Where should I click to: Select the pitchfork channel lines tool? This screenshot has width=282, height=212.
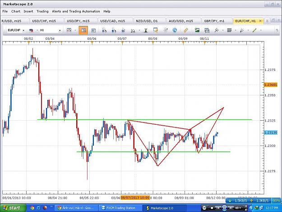217,30
